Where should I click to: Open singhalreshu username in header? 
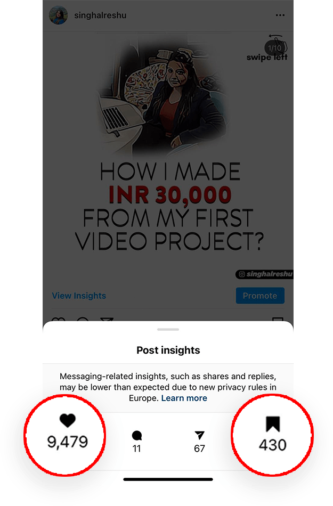pos(100,15)
